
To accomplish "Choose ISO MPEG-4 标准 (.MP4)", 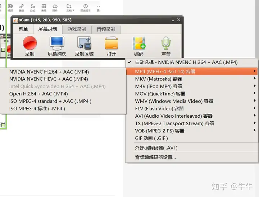I will 63,109.
